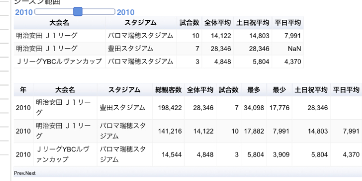
Task: Sort bottom table by 最少 header
Action: click(x=279, y=90)
